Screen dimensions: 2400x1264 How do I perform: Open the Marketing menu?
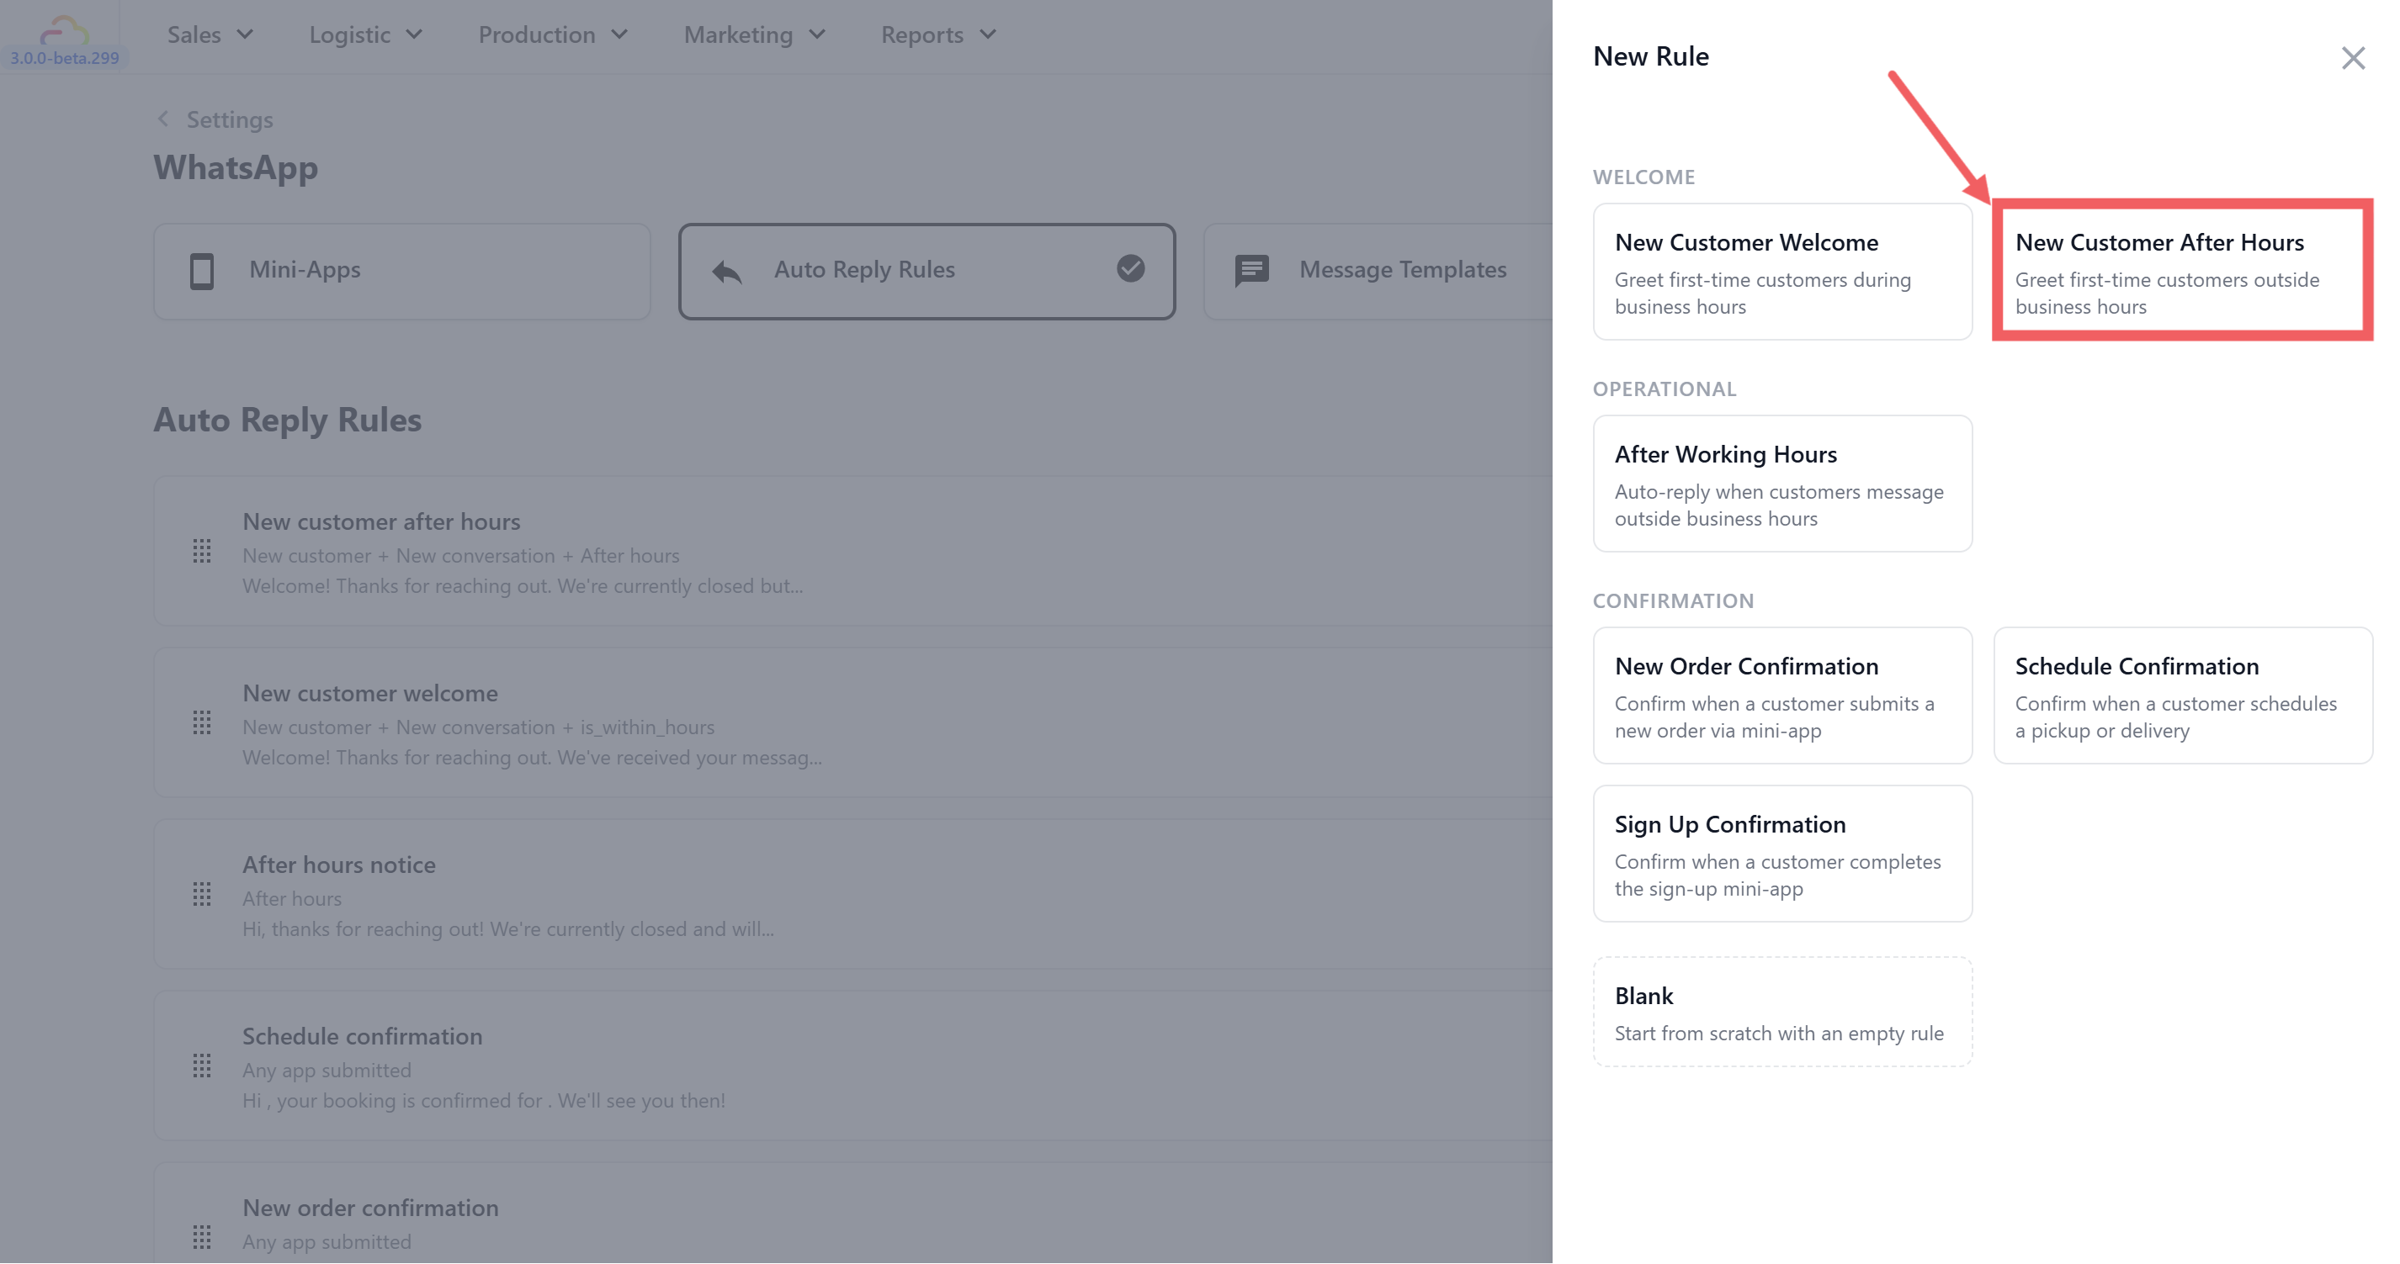pyautogui.click(x=754, y=35)
